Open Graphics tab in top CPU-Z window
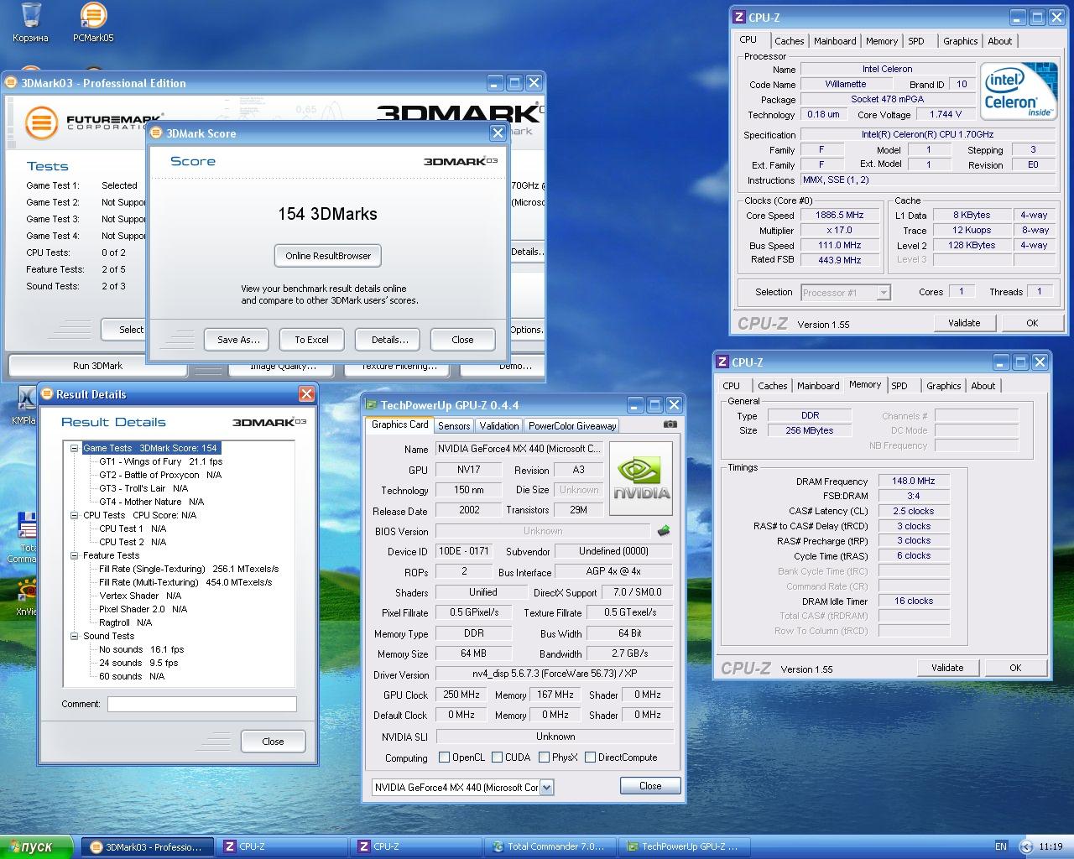Image resolution: width=1074 pixels, height=859 pixels. pyautogui.click(x=960, y=41)
